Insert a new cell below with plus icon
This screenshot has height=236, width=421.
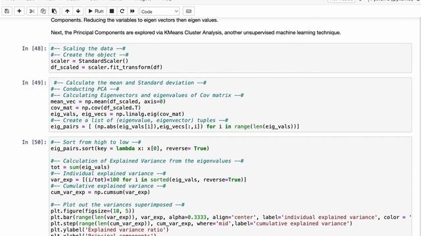coord(19,11)
